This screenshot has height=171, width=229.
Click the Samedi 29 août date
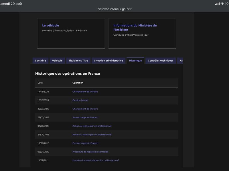coord(11,4)
